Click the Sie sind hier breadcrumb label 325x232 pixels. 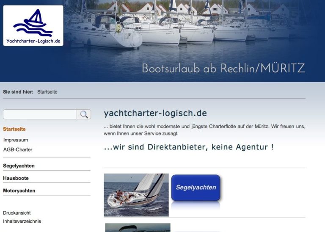(x=18, y=92)
